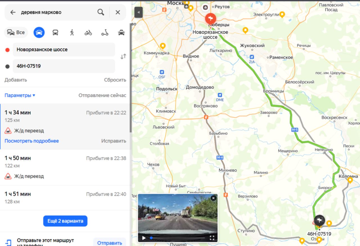Play the street panorama video
The width and height of the screenshot is (360, 246).
[x=144, y=238]
